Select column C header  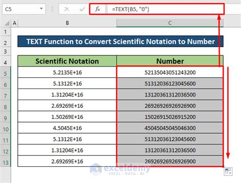pos(170,23)
